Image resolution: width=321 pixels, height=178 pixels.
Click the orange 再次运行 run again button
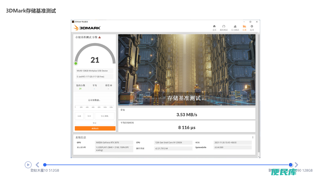pyautogui.click(x=95, y=128)
